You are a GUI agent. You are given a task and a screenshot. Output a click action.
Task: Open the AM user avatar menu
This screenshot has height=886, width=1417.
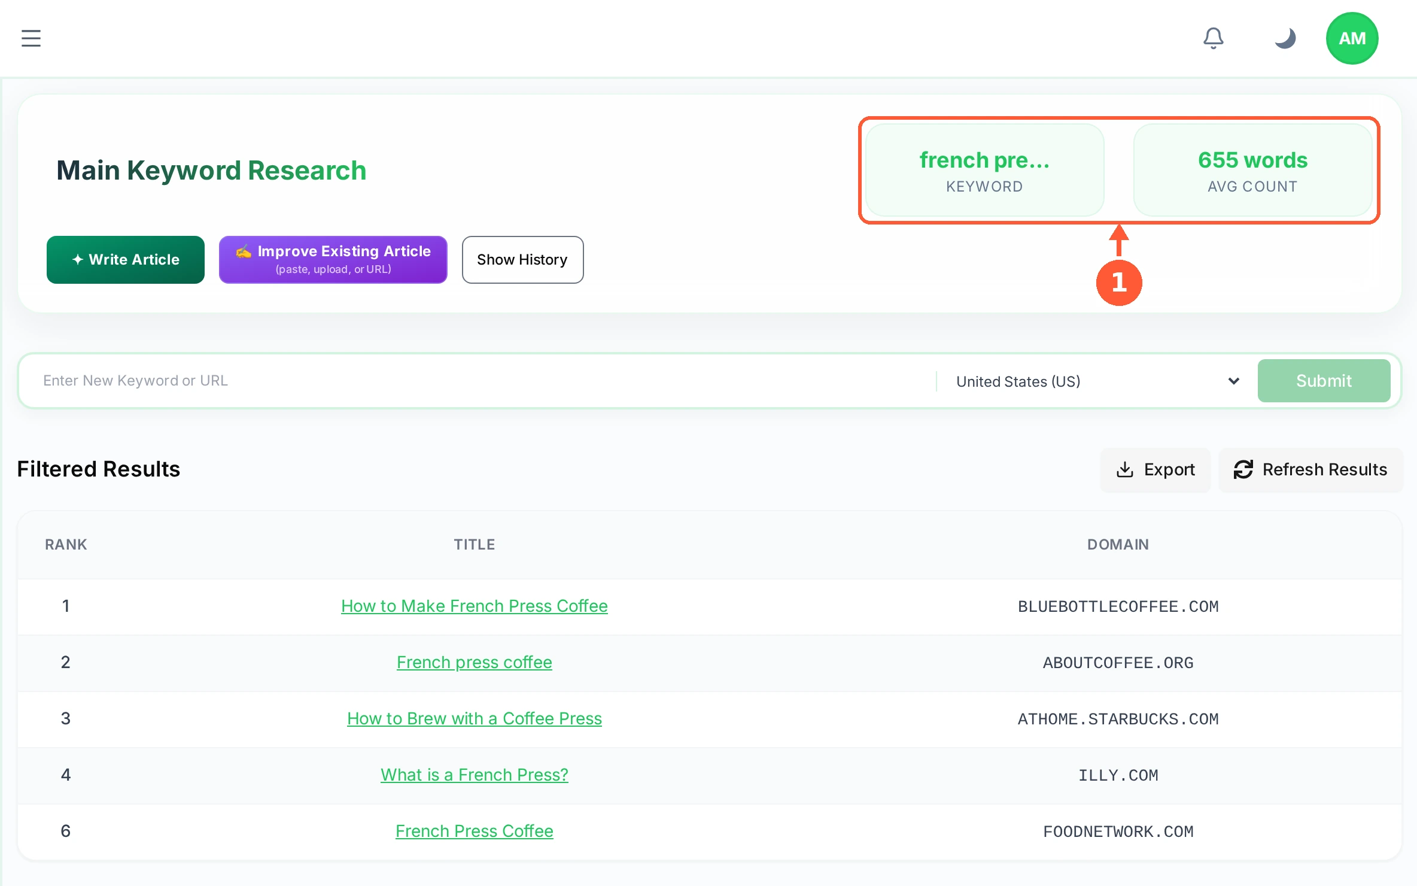(1352, 38)
